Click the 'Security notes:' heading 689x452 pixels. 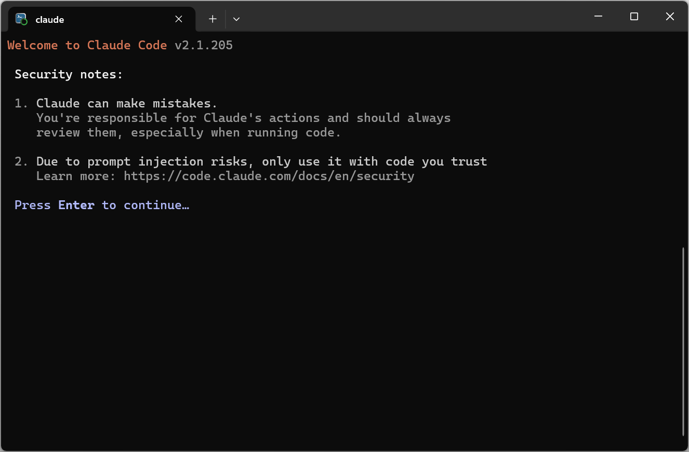(x=69, y=74)
